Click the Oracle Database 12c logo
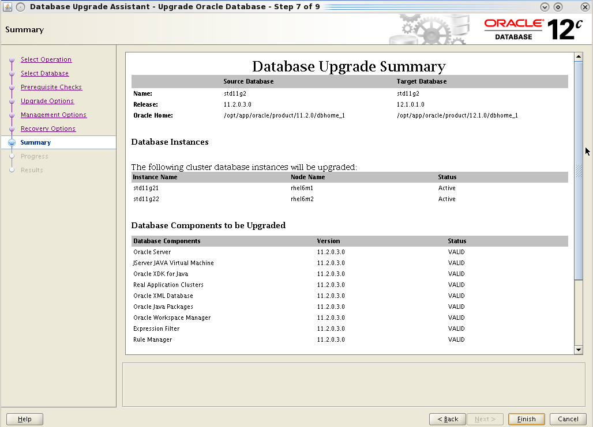This screenshot has width=593, height=427. [x=533, y=29]
